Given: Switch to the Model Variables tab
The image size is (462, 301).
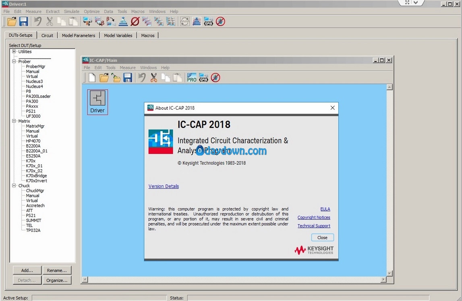Looking at the screenshot, I should click(x=118, y=35).
